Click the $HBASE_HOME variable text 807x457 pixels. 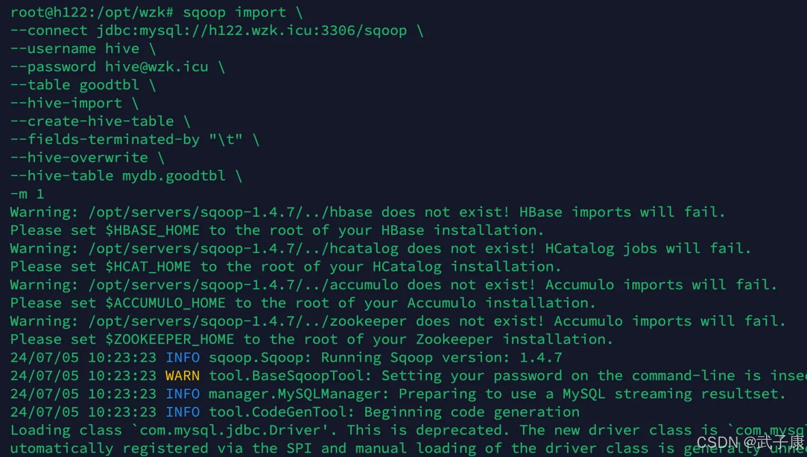(152, 231)
